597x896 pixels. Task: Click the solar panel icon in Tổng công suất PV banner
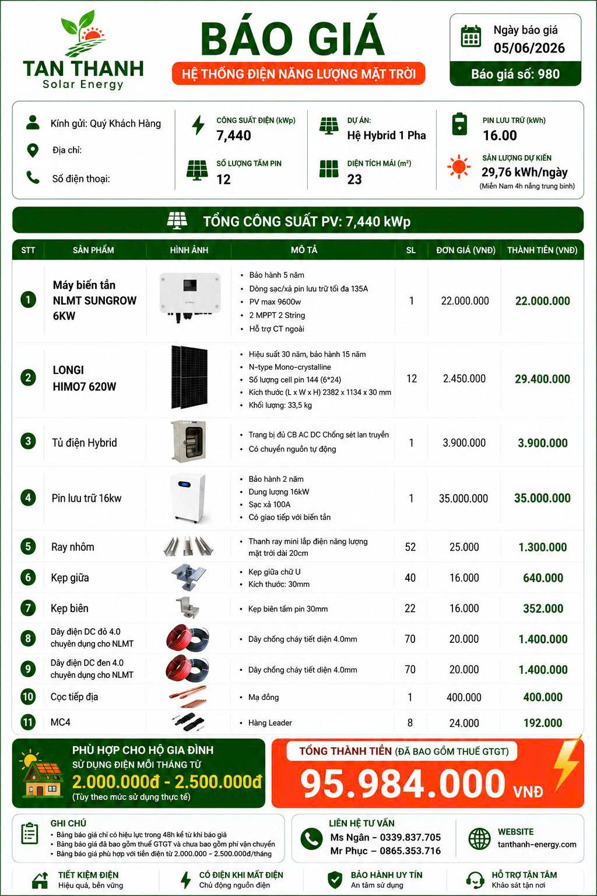[x=177, y=220]
